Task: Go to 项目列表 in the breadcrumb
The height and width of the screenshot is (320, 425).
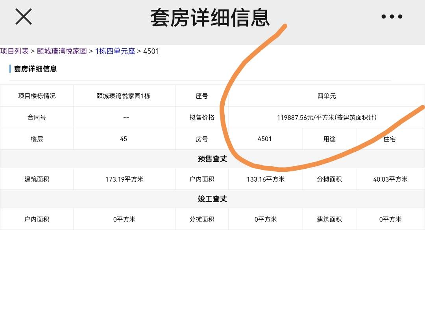Action: click(15, 51)
